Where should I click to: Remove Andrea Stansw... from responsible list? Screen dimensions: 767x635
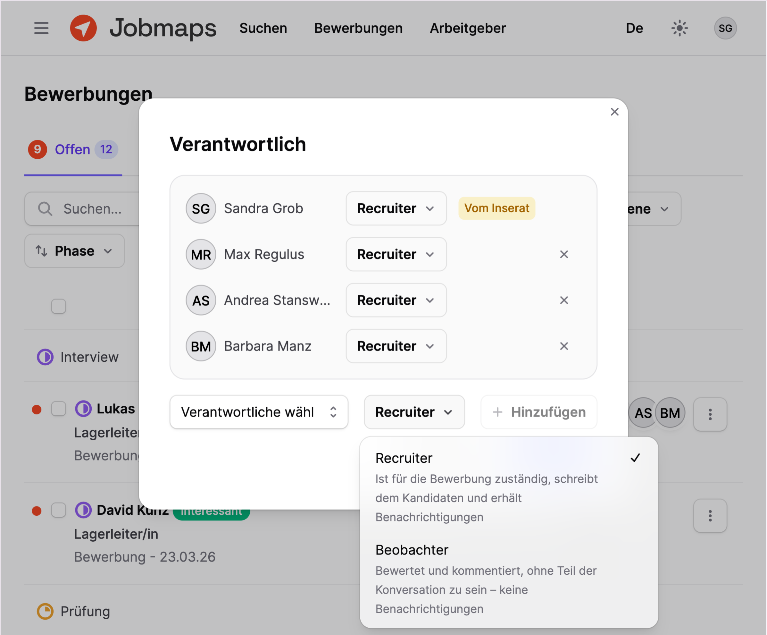(x=563, y=300)
